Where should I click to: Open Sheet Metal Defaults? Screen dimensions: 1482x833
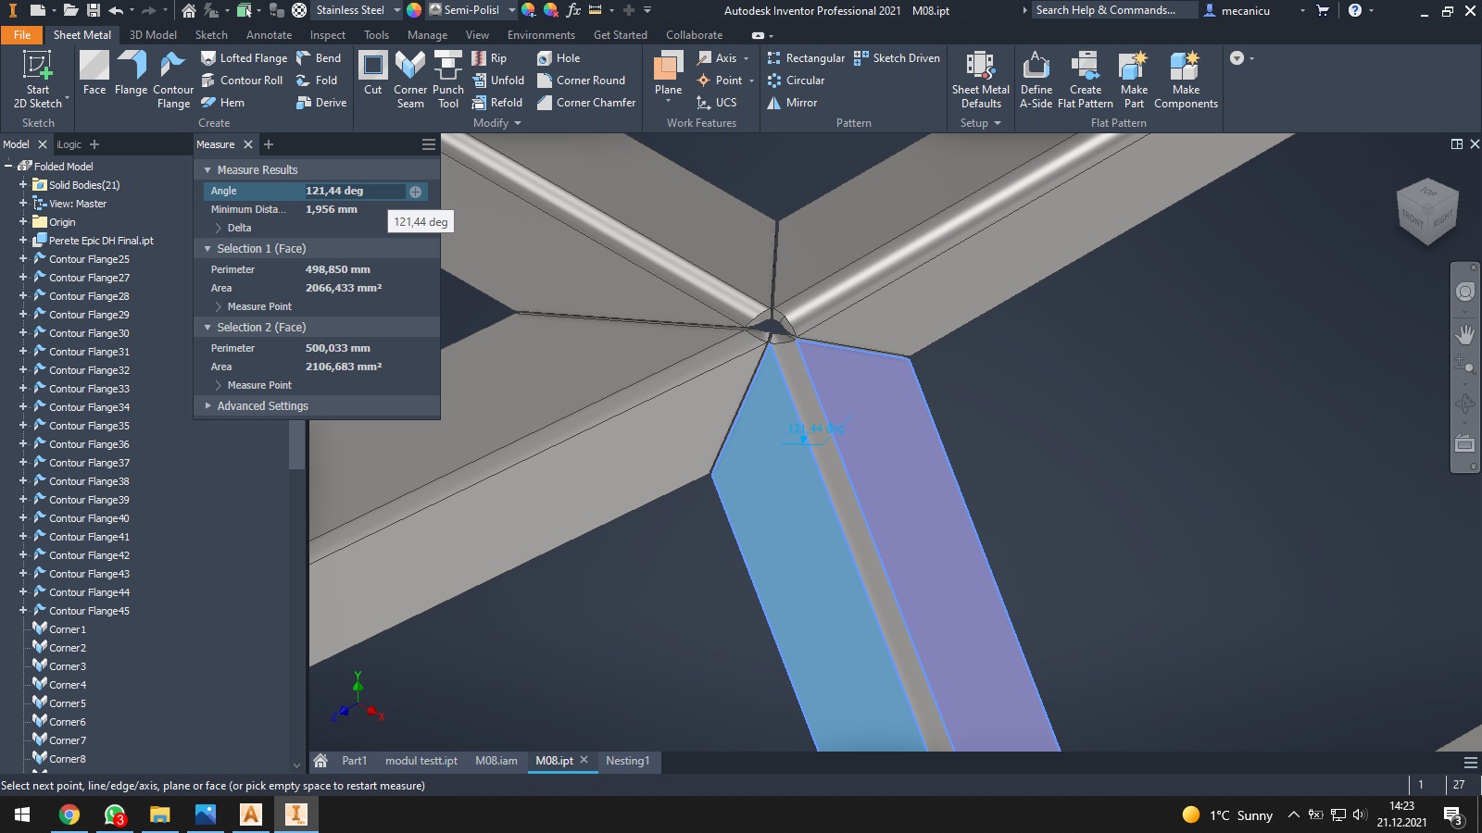pos(980,79)
